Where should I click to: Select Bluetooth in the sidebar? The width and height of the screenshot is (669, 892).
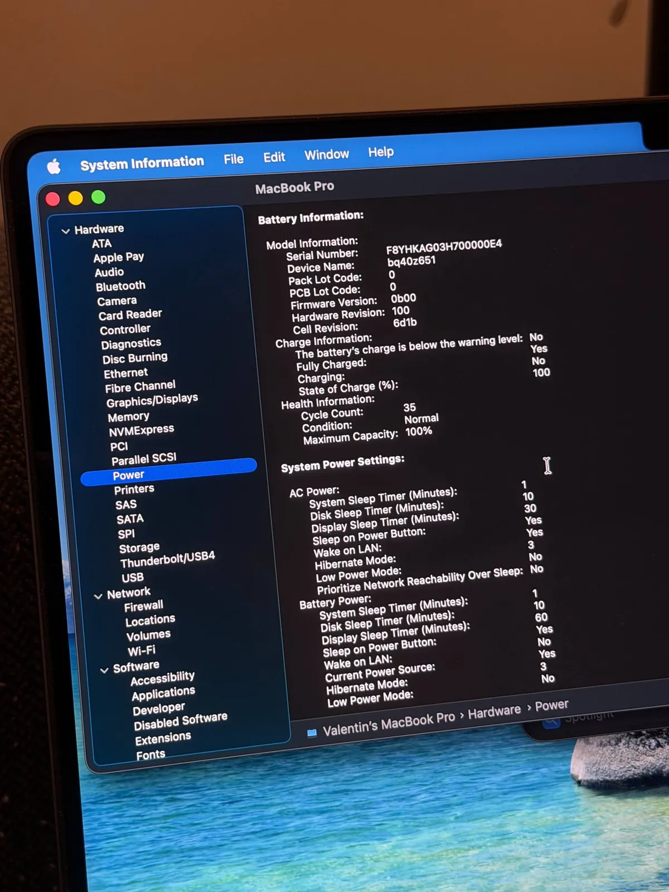[x=120, y=287]
